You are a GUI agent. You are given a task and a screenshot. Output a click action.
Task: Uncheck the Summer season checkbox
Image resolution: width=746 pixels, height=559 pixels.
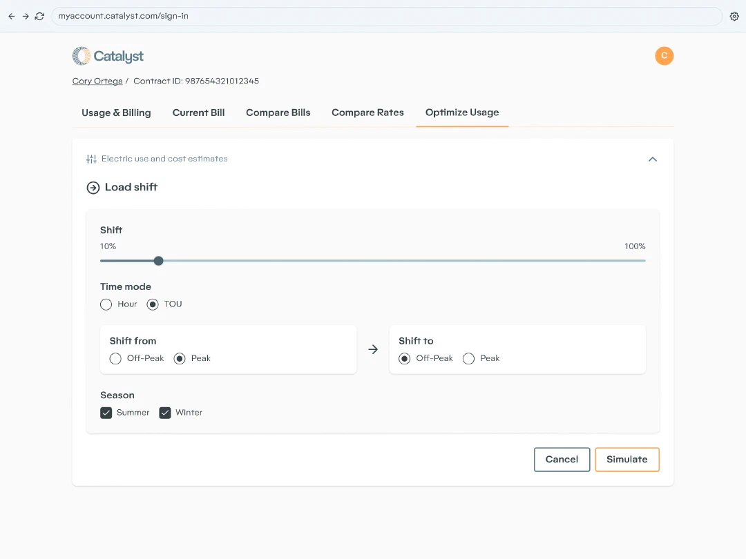click(x=106, y=413)
